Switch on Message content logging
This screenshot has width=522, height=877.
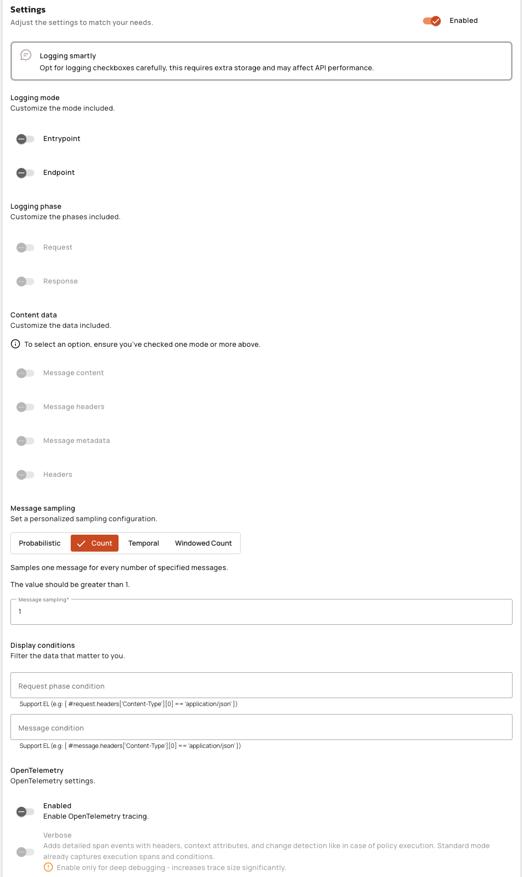[x=25, y=373]
